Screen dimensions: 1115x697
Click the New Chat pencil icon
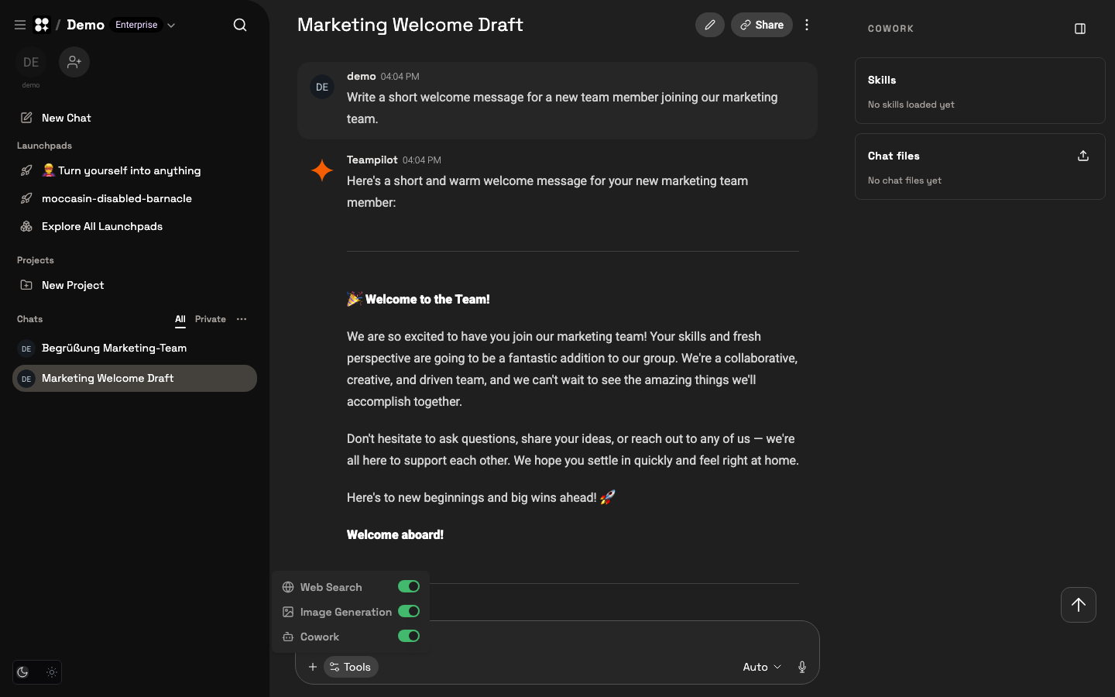(x=26, y=118)
